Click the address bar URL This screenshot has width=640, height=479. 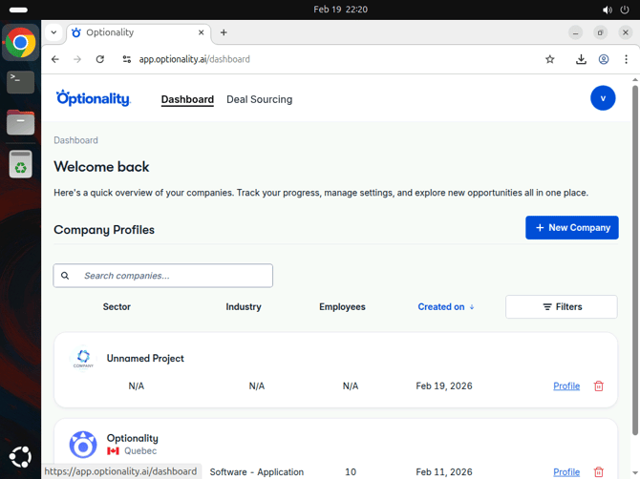[194, 59]
